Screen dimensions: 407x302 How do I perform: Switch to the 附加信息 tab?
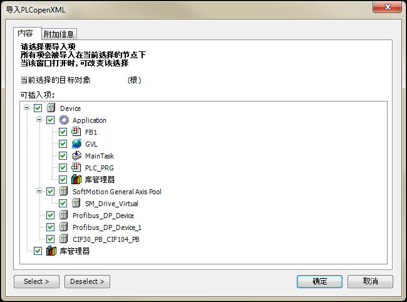click(x=59, y=34)
